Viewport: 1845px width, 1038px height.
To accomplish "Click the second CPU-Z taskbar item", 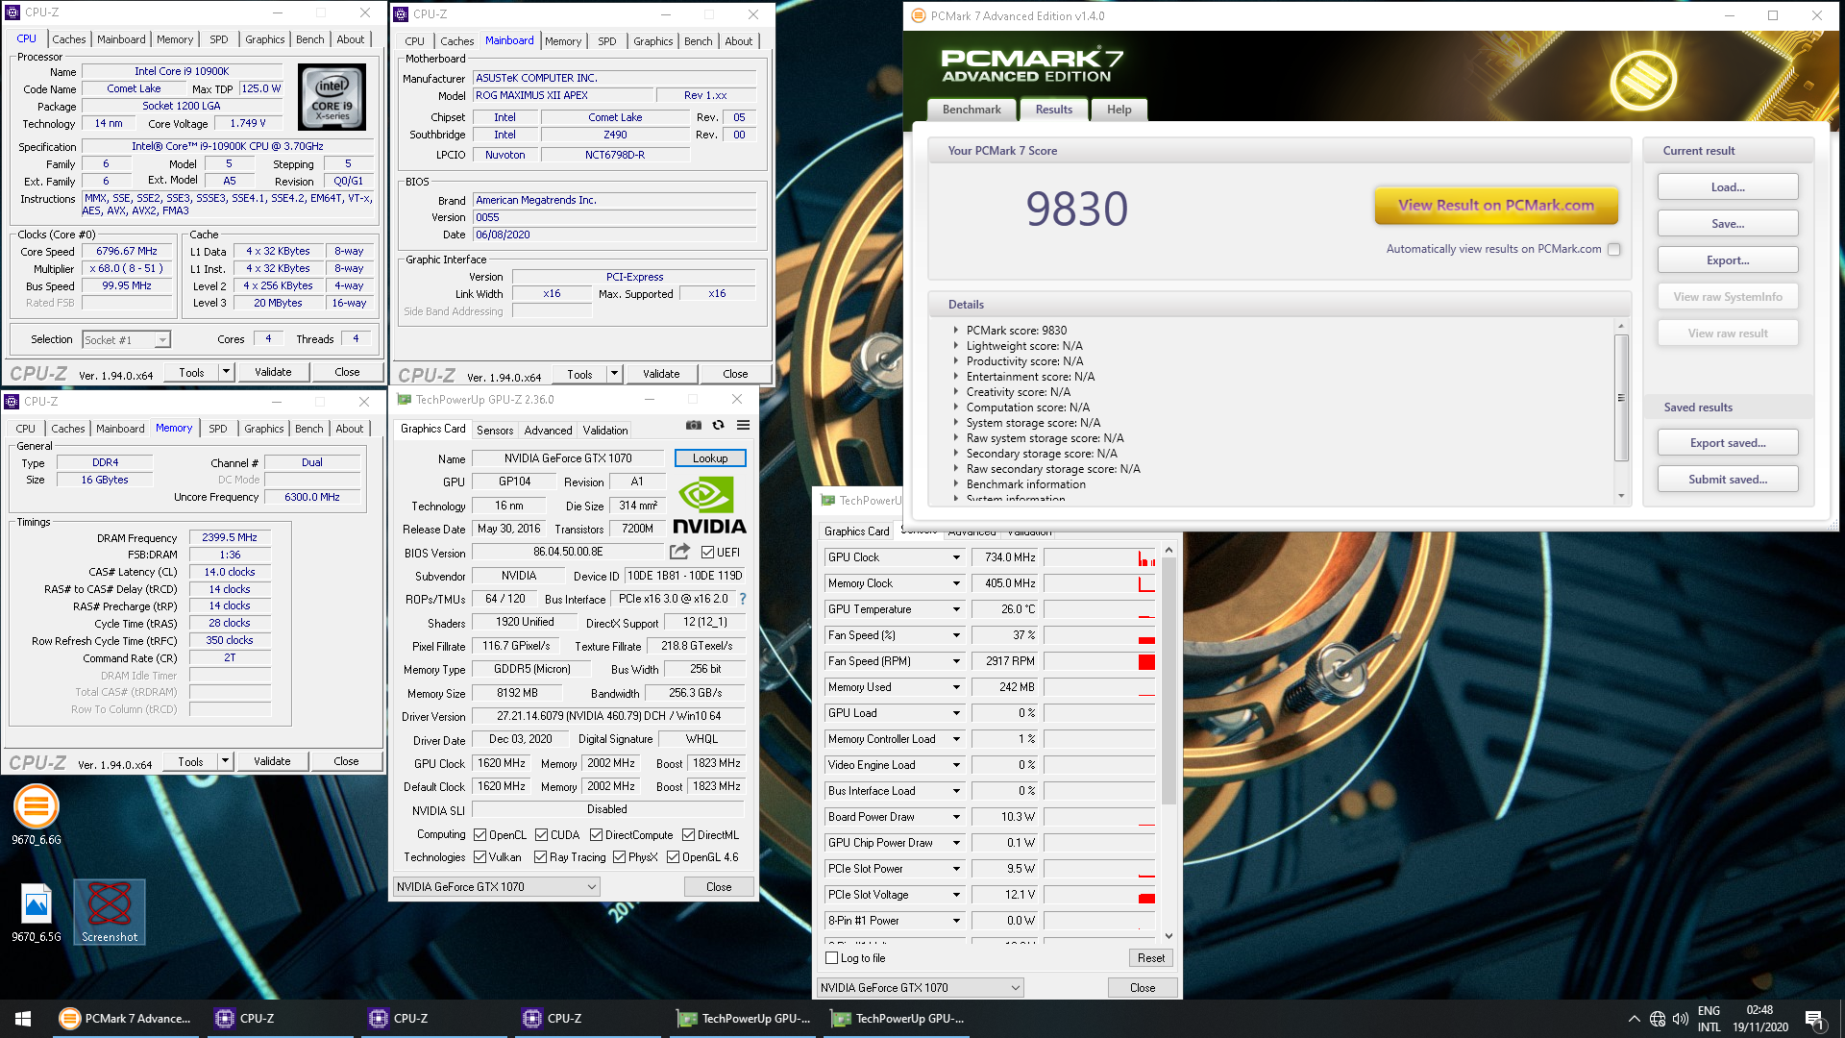I will pos(432,1019).
